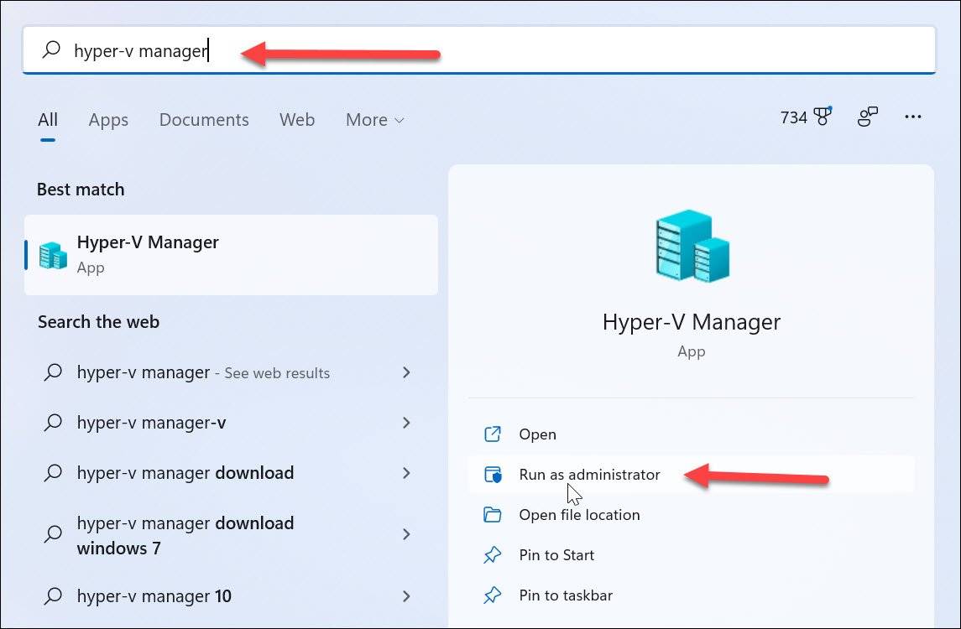Click search icon beside 'hyper-v manager 10'
Image resolution: width=961 pixels, height=629 pixels.
53,596
